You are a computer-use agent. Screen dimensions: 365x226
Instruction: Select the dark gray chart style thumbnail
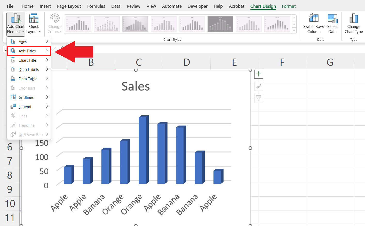pos(220,24)
